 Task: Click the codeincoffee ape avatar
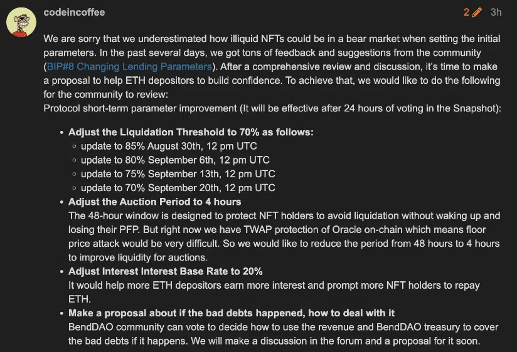click(21, 23)
